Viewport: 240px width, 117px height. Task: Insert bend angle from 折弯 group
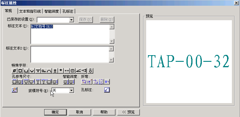90,82
